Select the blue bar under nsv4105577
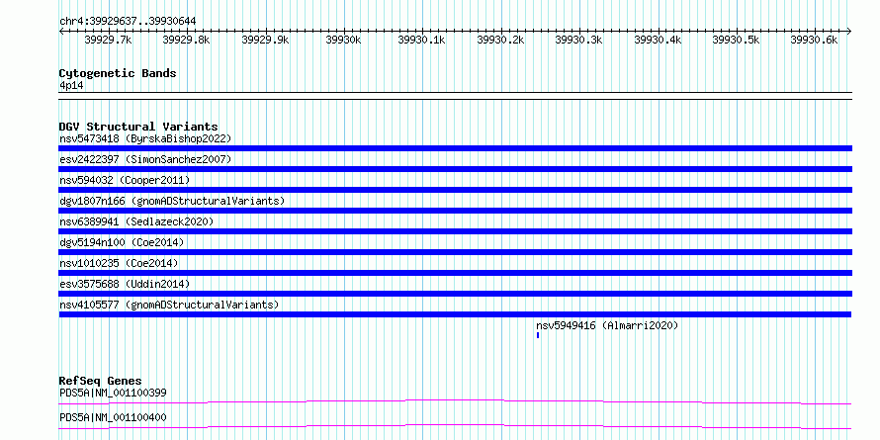Viewport: 880px width, 440px height. (456, 314)
